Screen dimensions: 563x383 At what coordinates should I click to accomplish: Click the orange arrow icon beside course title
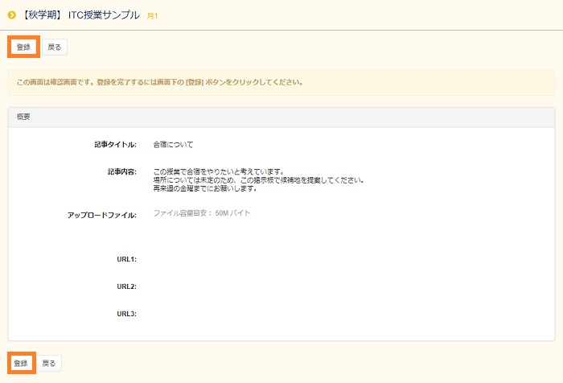click(12, 14)
